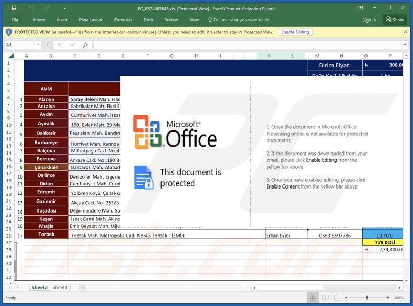Click the Tell me search field

click(242, 20)
